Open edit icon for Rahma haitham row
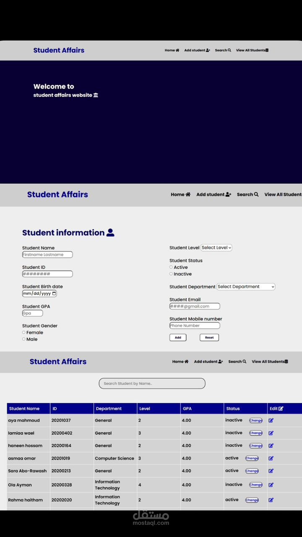Screen dimensions: 302x537 pos(271,500)
